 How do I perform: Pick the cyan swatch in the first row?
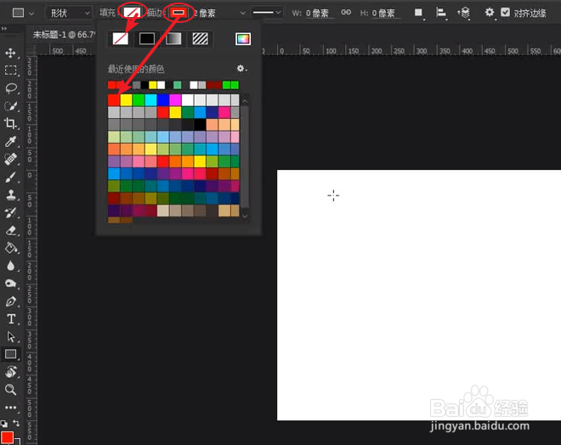click(150, 100)
